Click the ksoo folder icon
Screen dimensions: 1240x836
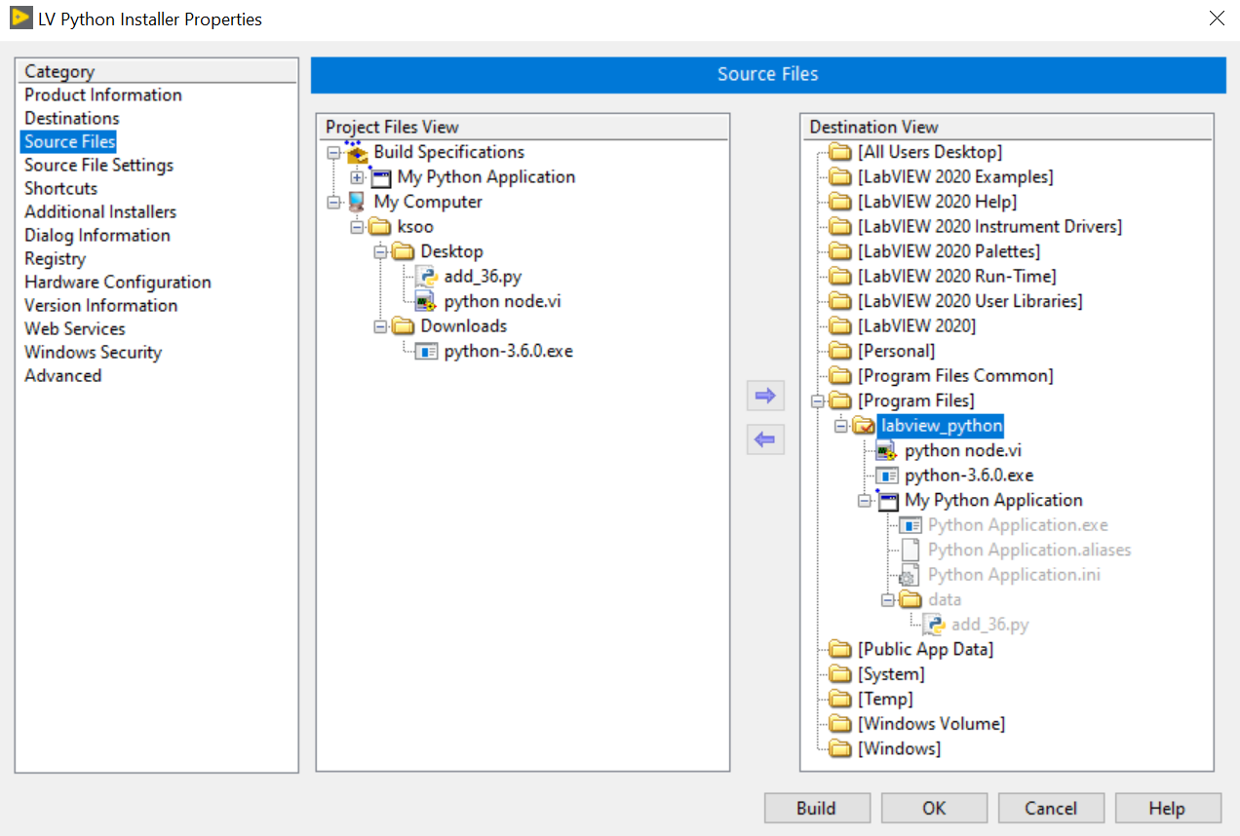pos(380,227)
